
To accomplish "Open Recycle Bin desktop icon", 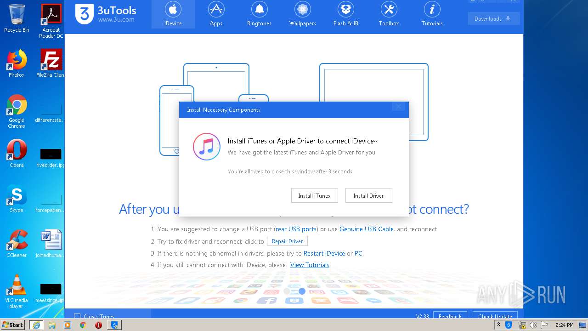I will click(x=17, y=18).
